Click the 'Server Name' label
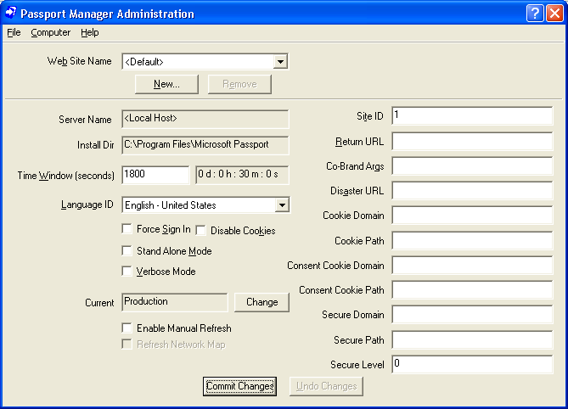The image size is (568, 409). tap(85, 120)
